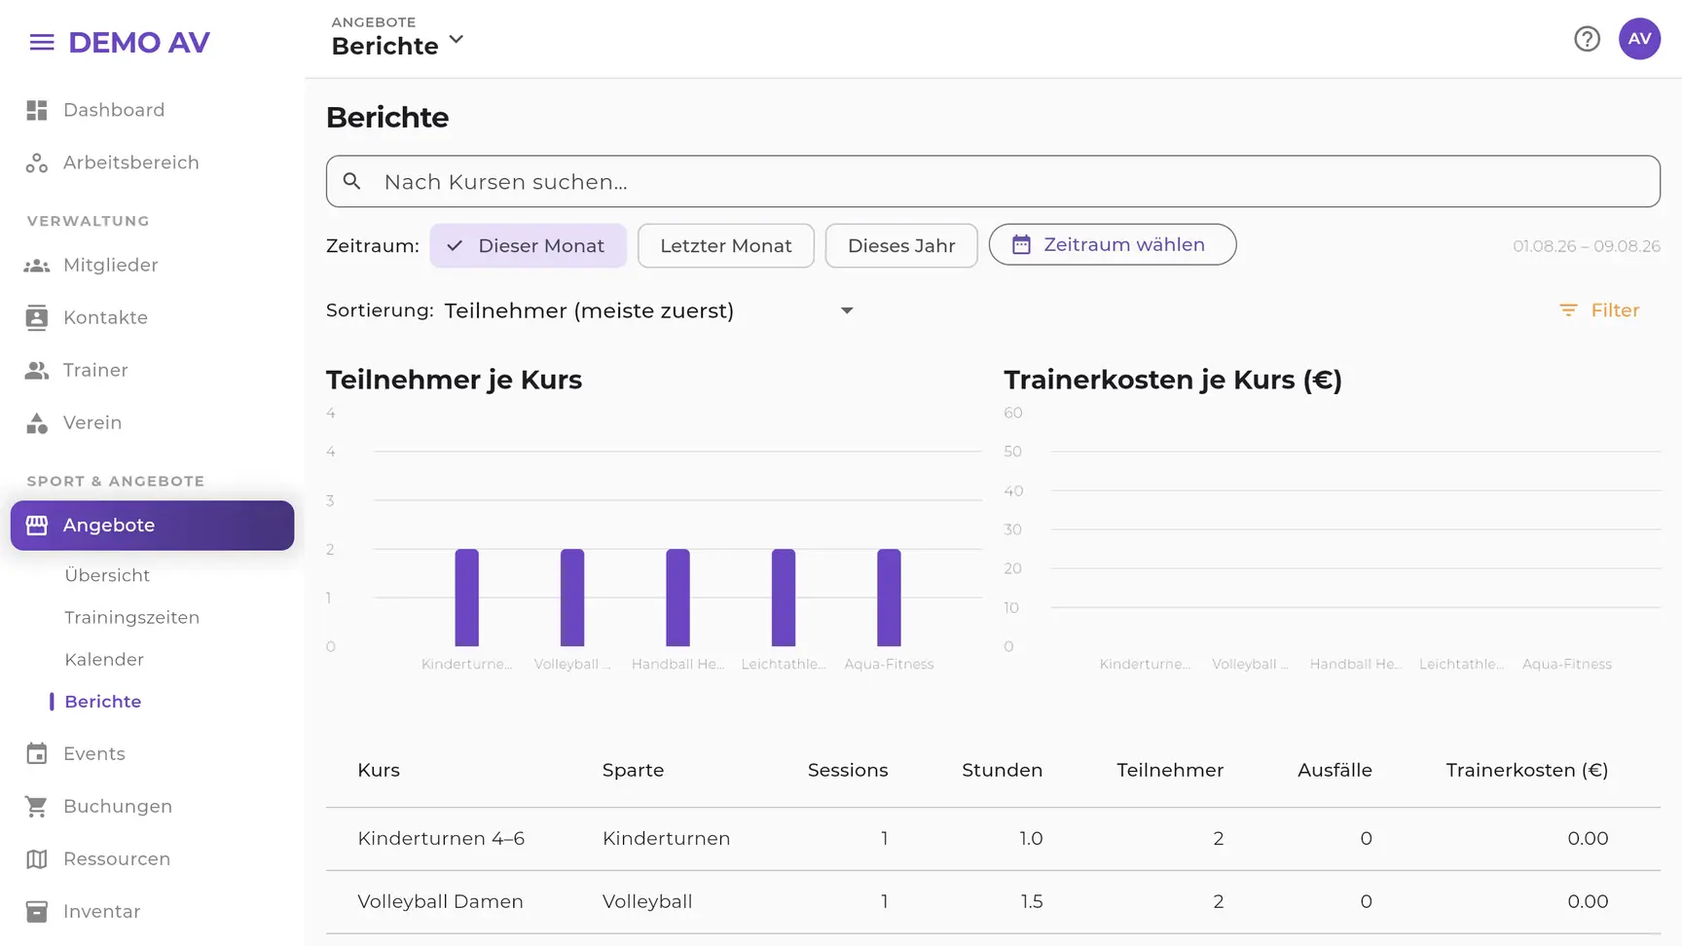Click the Arbeitsbereich sidebar icon
1682x946 pixels.
[37, 163]
